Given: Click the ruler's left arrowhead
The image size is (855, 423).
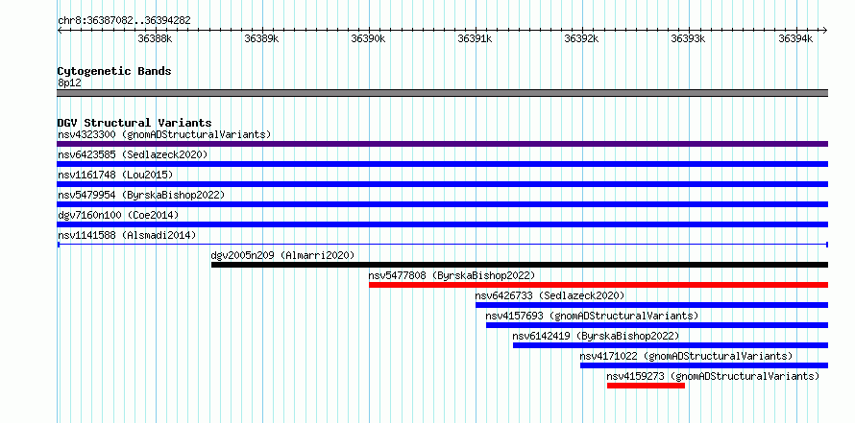Looking at the screenshot, I should click(x=60, y=31).
